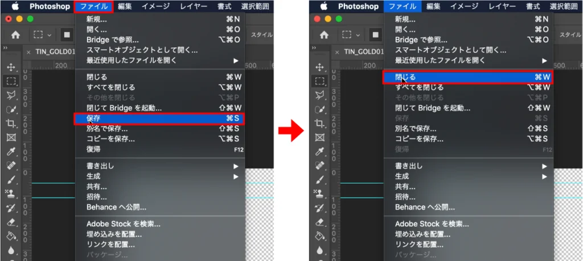Open the イメージ menu in right window
583x261 pixels.
click(465, 6)
